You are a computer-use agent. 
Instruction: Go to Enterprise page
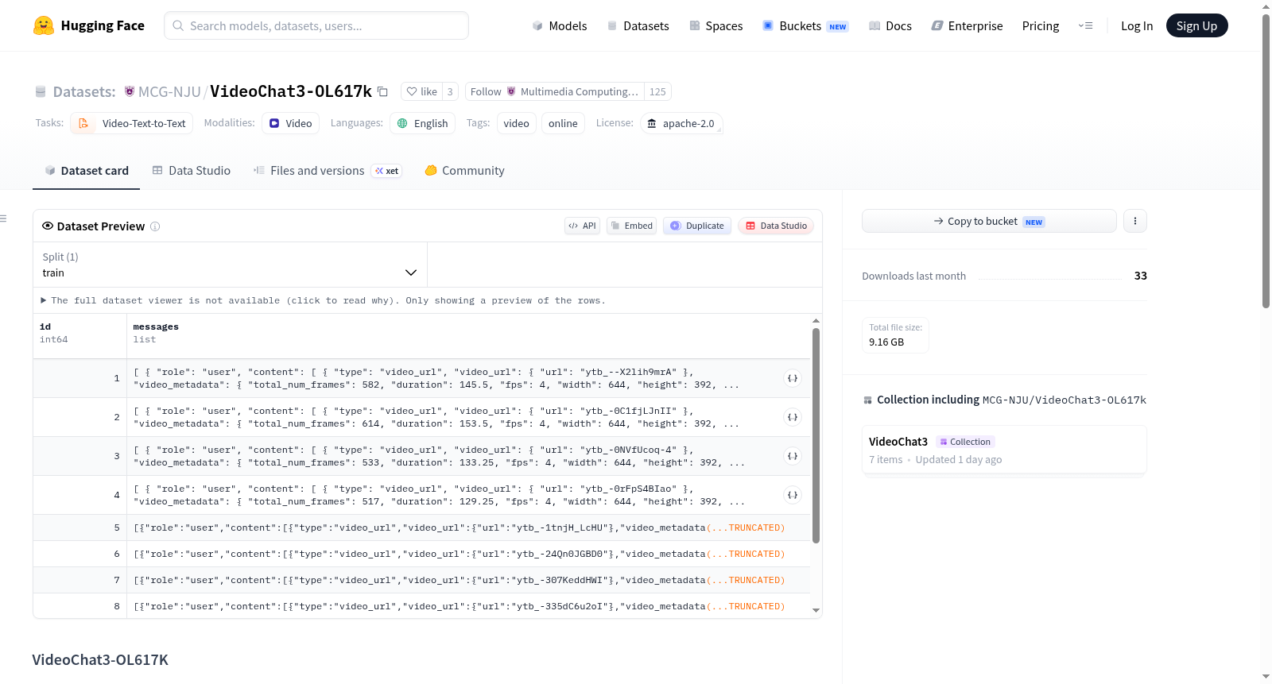pos(967,25)
